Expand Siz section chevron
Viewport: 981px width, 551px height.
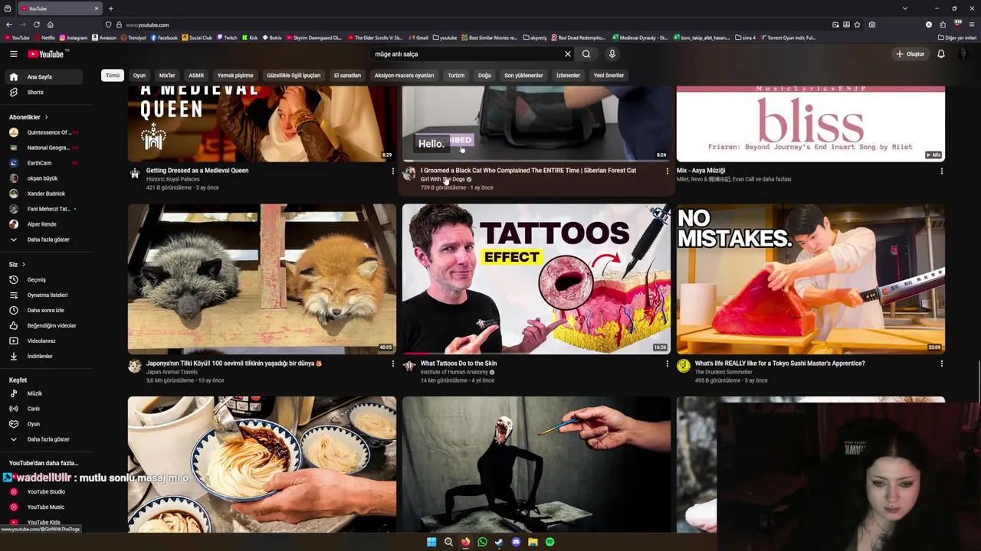point(24,264)
